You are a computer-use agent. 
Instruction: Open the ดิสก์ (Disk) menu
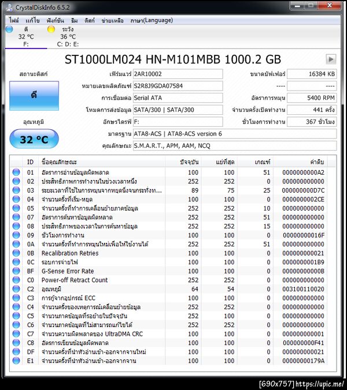click(90, 20)
